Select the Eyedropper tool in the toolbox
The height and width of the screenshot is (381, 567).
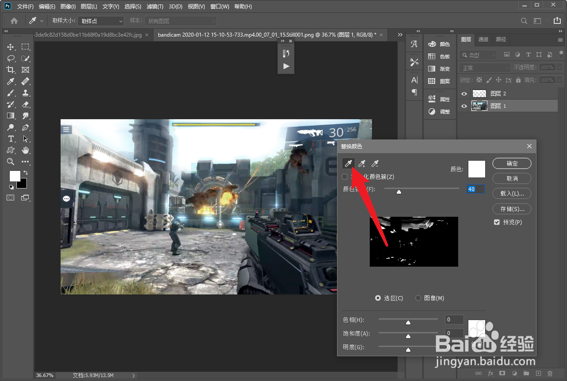(11, 81)
